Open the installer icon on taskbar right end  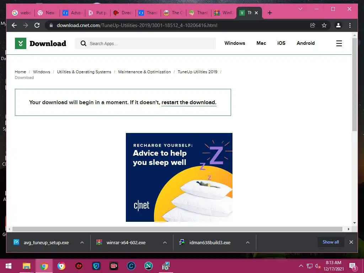tap(166, 266)
